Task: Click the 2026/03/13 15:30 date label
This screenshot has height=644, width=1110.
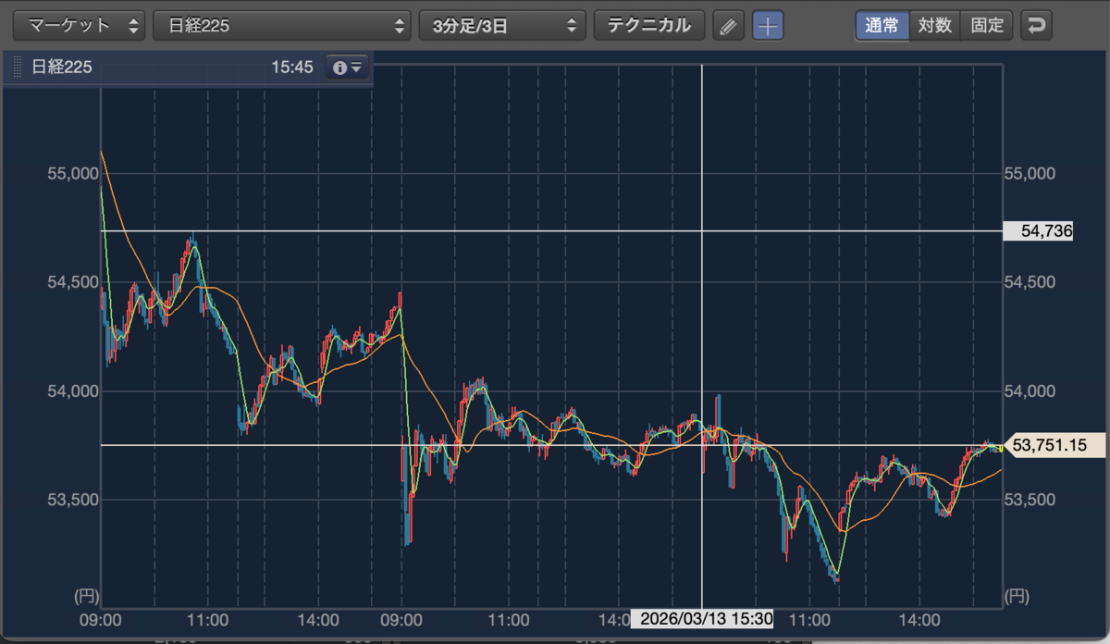Action: (x=702, y=618)
